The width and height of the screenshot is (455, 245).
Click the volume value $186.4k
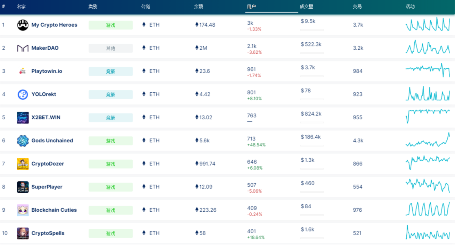311,137
